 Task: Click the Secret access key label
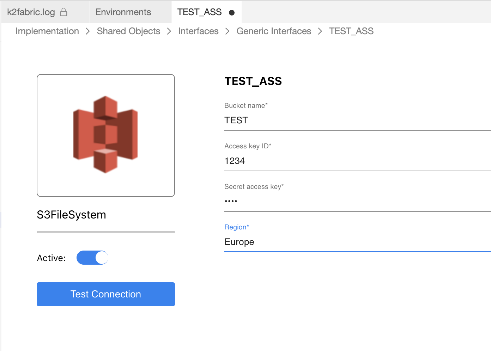pos(254,186)
